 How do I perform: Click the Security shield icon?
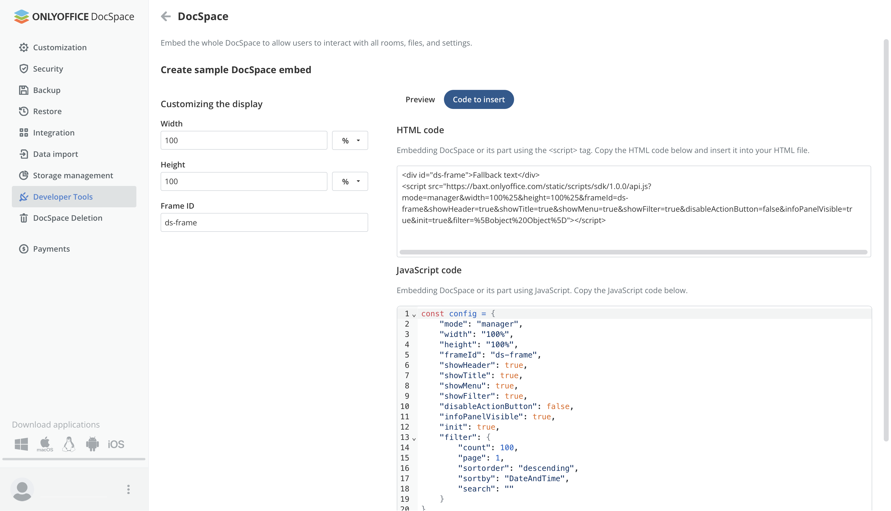(x=23, y=69)
